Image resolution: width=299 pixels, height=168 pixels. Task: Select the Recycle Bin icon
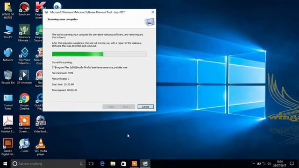tap(8, 77)
